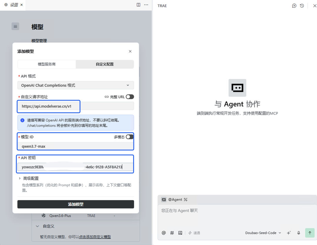Viewport: 317px width, 245px height.
Task: Click the @Agent label in chat box
Action: (175, 200)
